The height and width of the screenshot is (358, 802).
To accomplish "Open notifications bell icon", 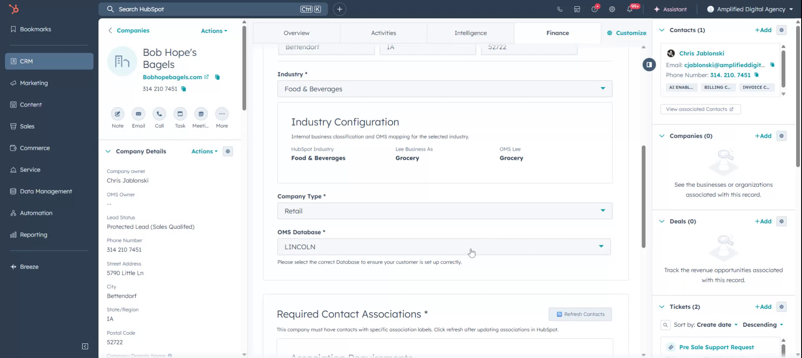I will pyautogui.click(x=629, y=9).
